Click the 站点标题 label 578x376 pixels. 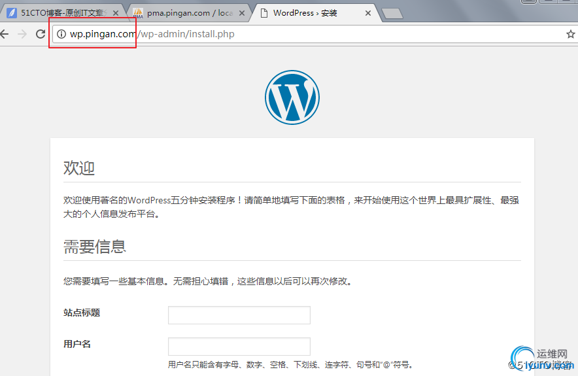tap(82, 313)
